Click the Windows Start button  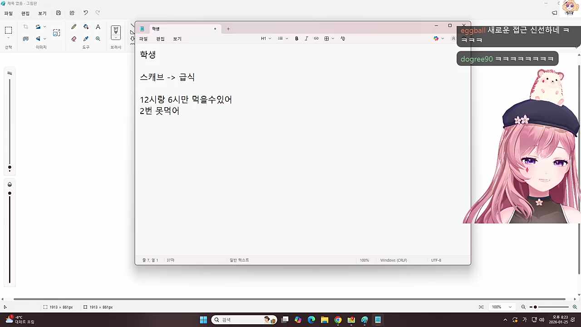(x=203, y=320)
